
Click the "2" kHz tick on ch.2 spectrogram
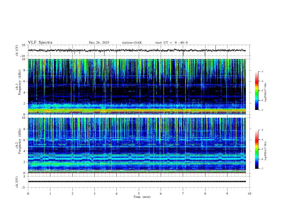[24, 162]
